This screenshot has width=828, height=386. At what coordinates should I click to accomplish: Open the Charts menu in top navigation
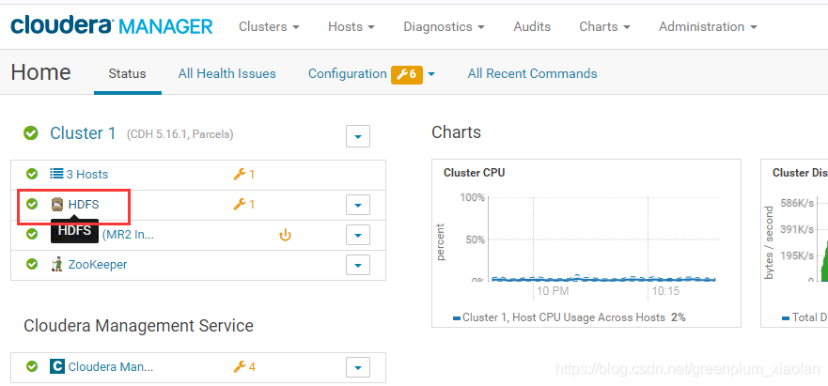604,26
